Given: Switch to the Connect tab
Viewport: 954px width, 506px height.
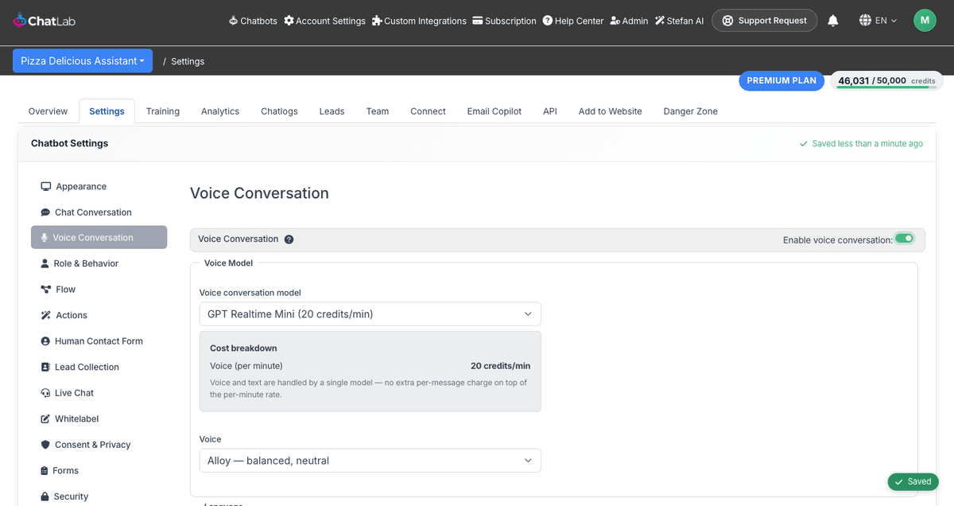Looking at the screenshot, I should [x=428, y=111].
